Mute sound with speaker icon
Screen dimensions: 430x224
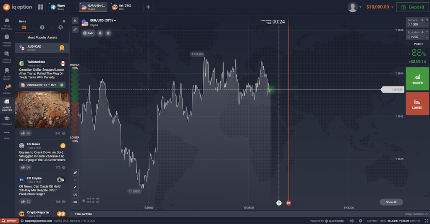click(x=351, y=221)
